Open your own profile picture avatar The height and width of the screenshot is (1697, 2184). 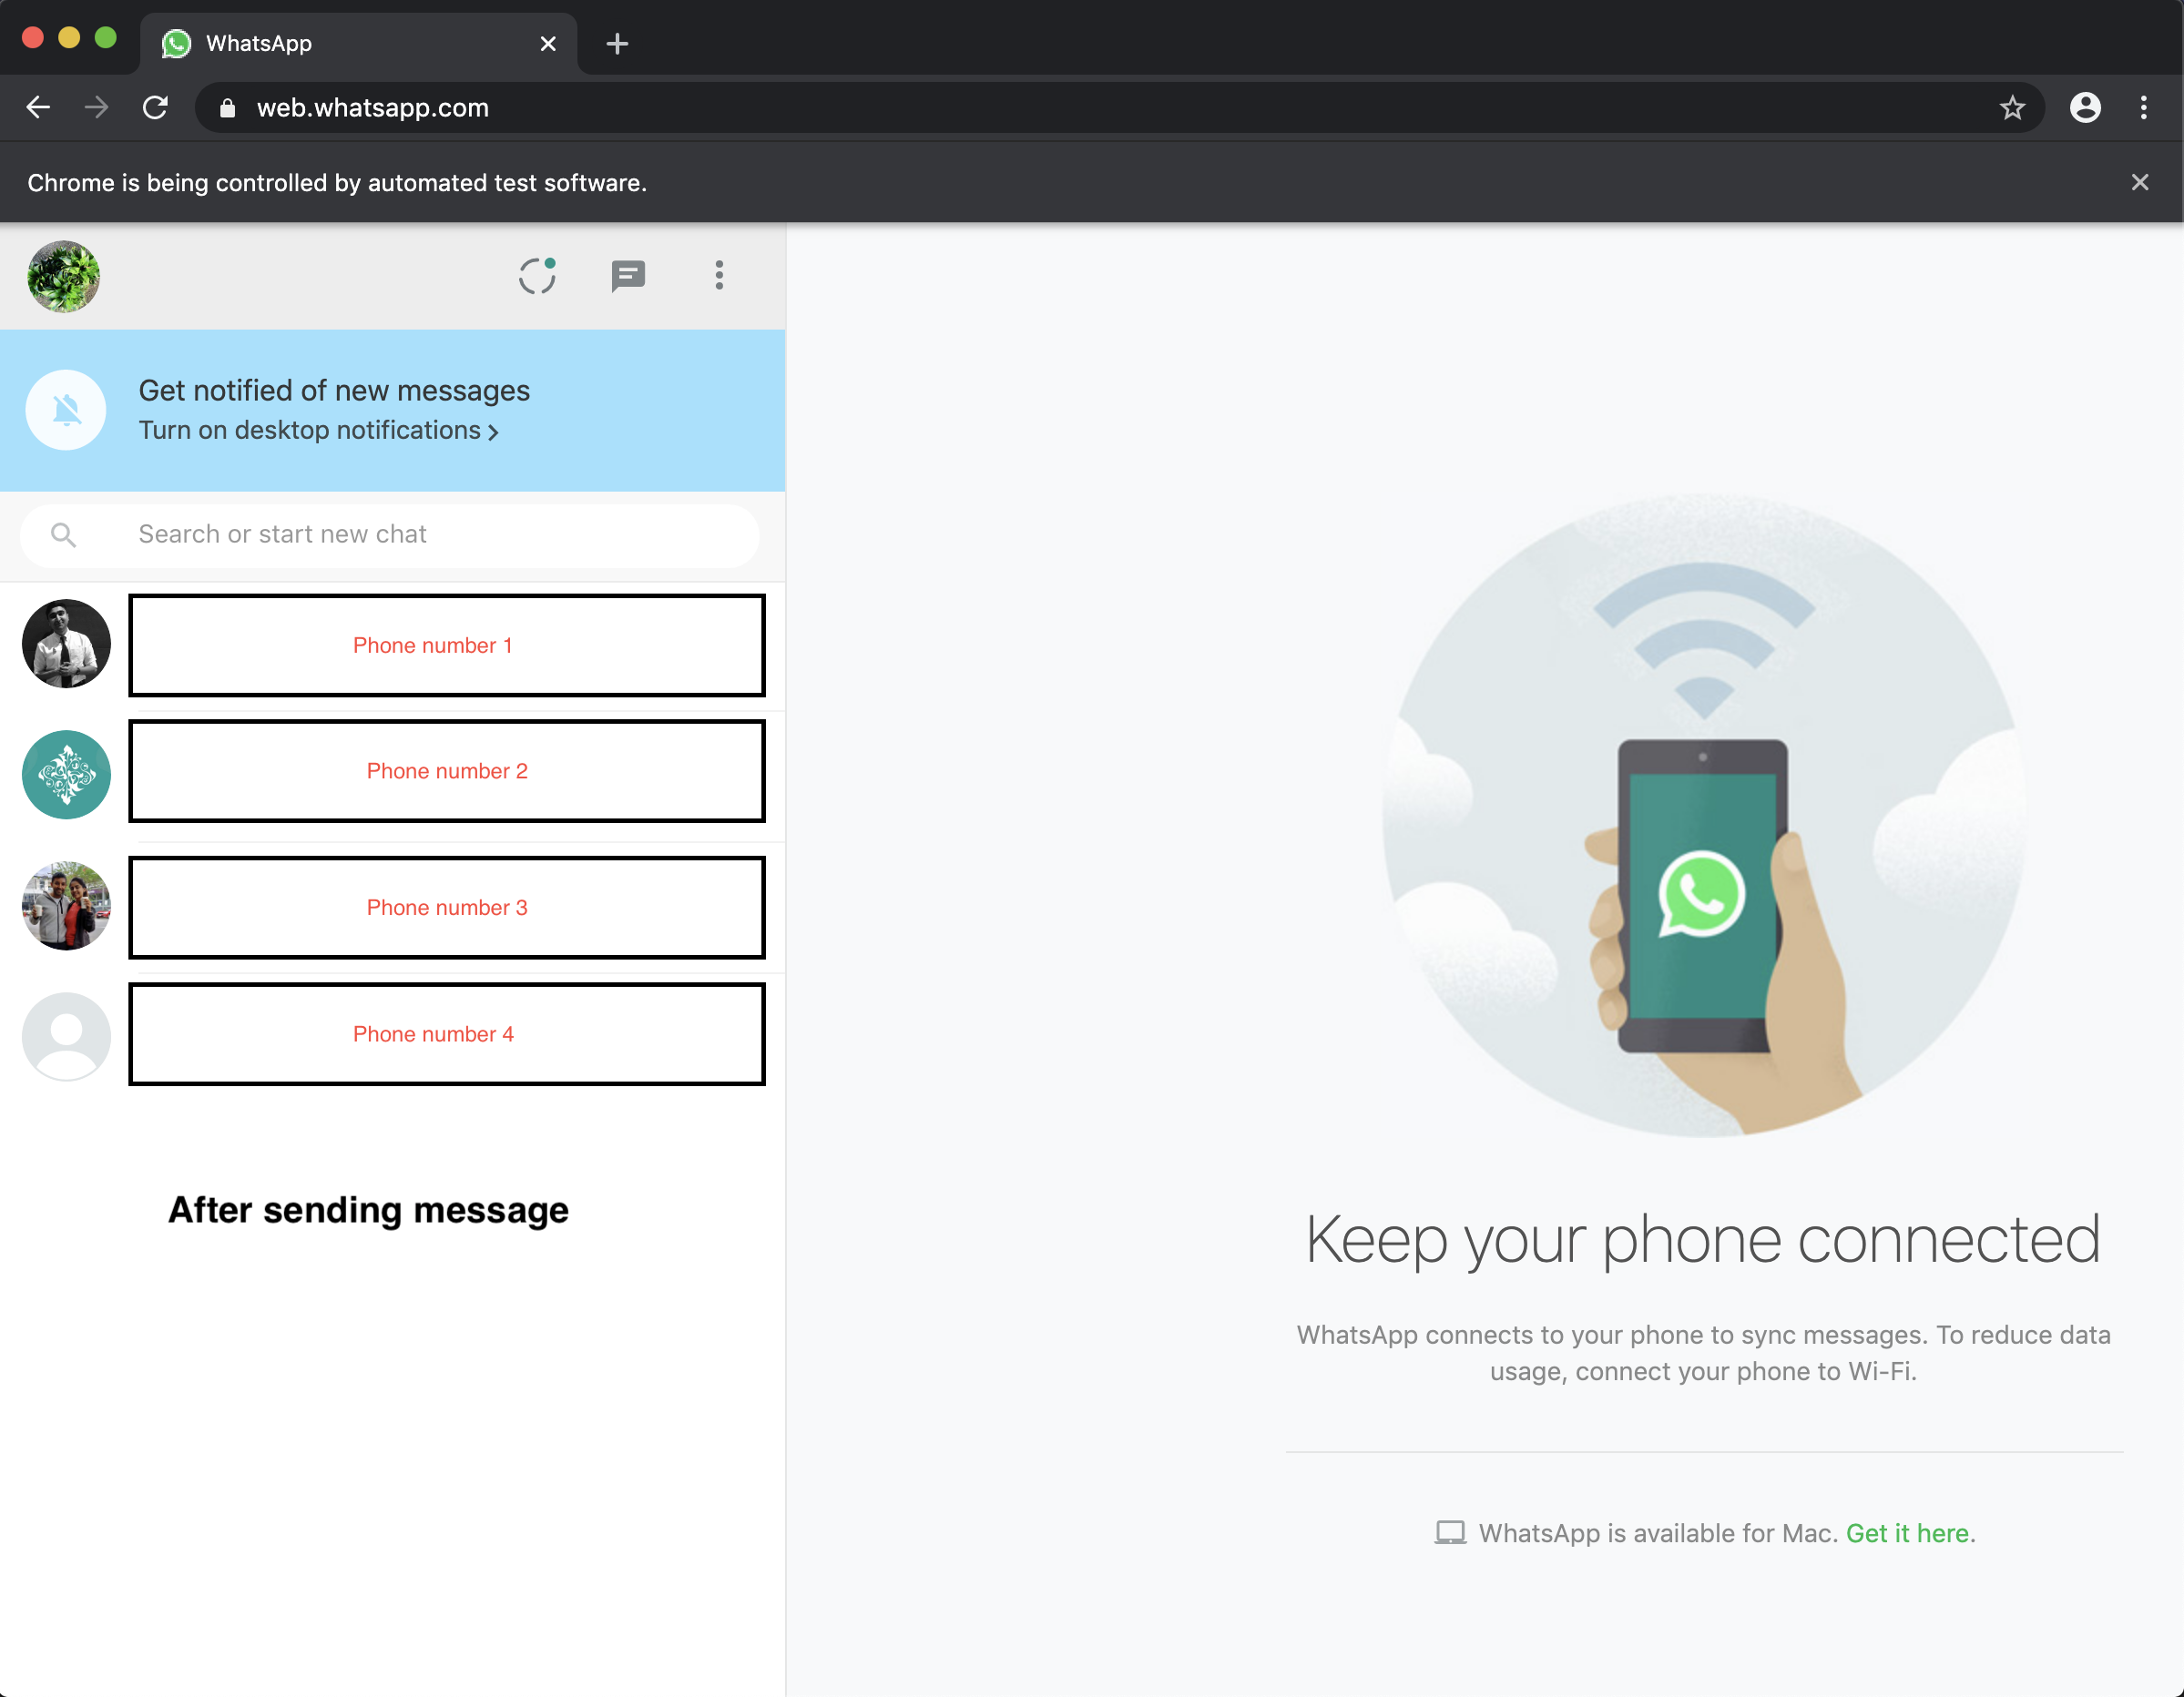[x=64, y=277]
